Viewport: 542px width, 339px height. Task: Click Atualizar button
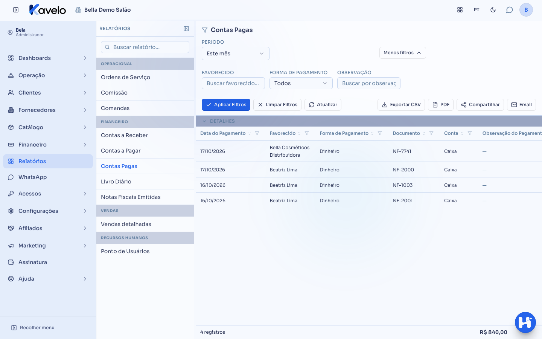point(323,105)
